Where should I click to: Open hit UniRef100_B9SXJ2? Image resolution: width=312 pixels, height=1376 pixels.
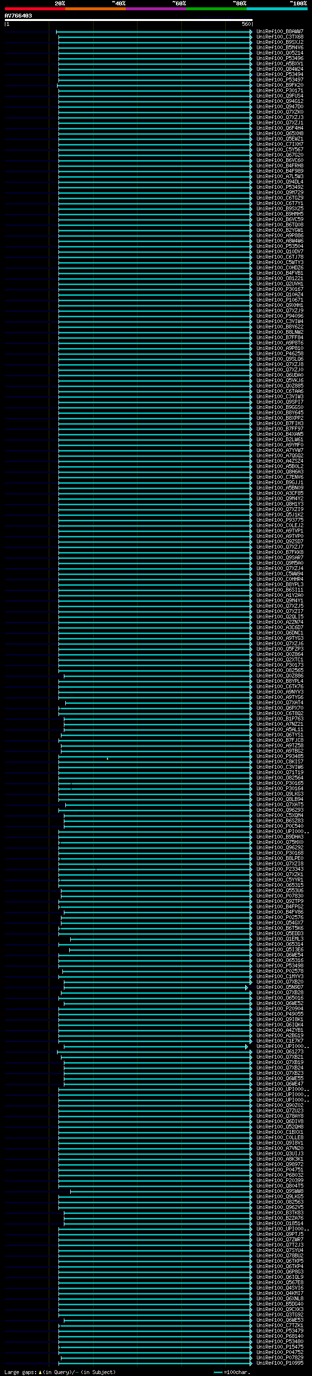point(280,42)
